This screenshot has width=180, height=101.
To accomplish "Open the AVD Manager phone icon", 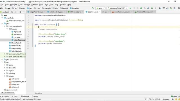I will click(171, 8).
